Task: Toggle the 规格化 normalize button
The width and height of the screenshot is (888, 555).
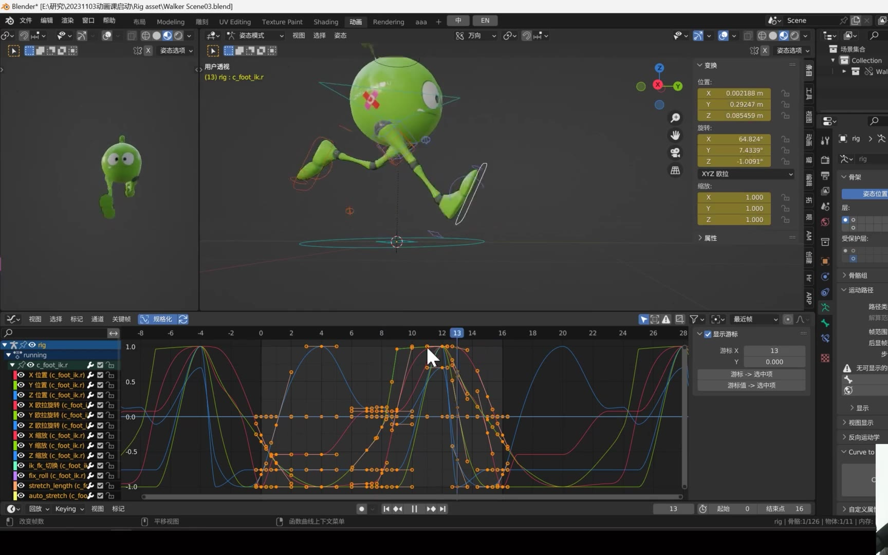Action: (157, 319)
